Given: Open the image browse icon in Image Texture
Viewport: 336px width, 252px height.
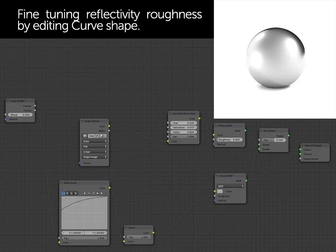Looking at the screenshot, I should [x=85, y=136].
